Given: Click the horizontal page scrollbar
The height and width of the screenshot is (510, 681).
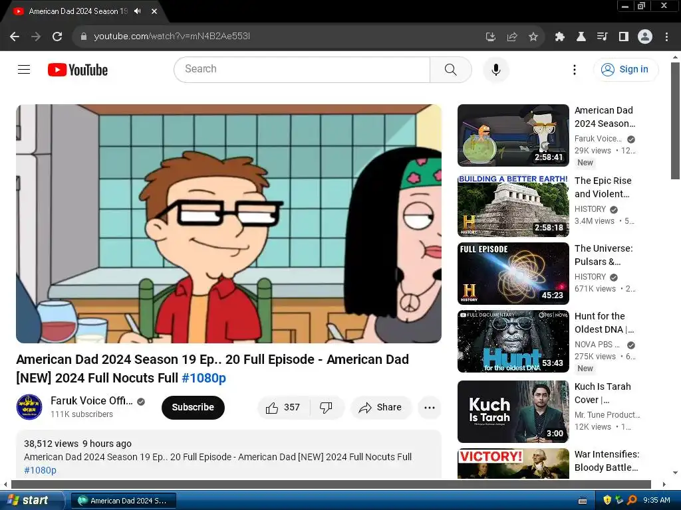Looking at the screenshot, I should click(x=331, y=484).
